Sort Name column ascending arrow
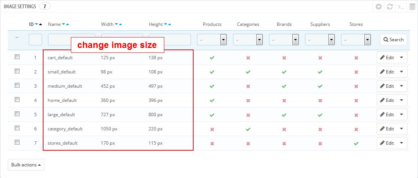 [68, 24]
